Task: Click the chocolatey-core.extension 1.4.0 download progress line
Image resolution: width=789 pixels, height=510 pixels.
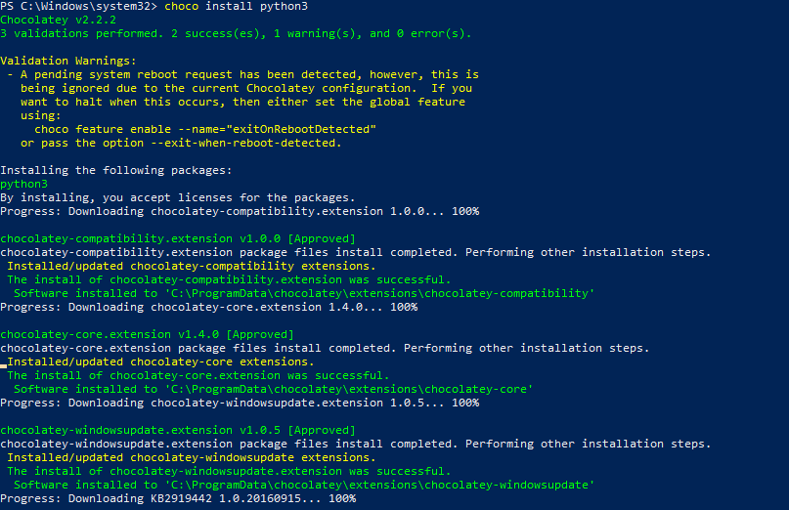Action: click(209, 308)
